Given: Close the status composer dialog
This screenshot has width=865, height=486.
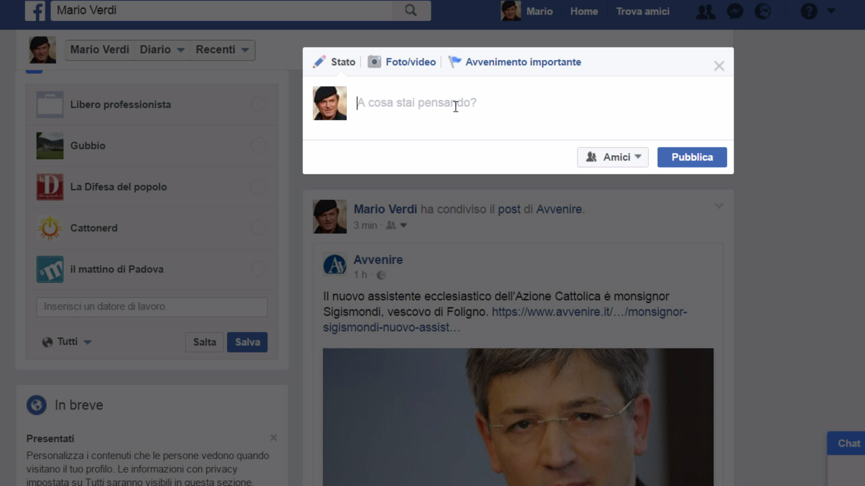Looking at the screenshot, I should click(719, 66).
